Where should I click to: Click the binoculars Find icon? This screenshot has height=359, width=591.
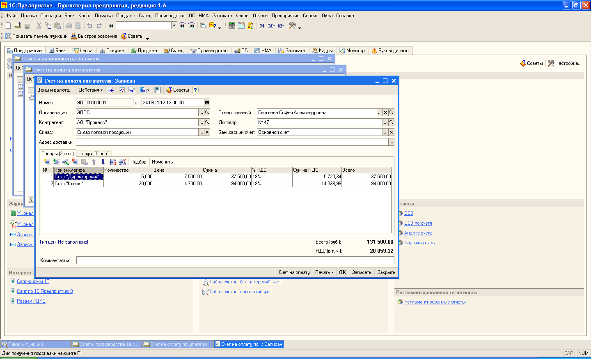[x=111, y=25]
